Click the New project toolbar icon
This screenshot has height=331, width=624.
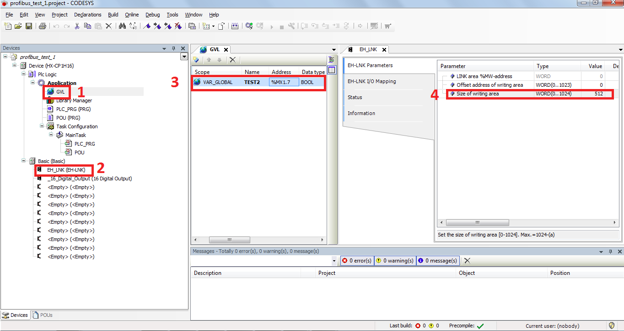8,26
